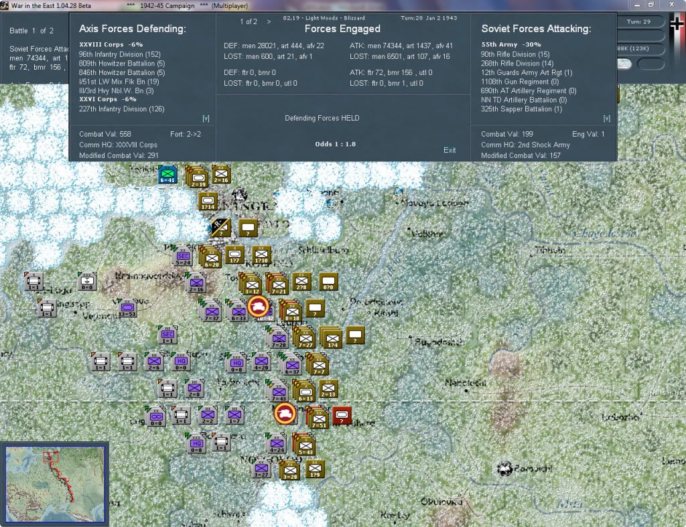Select the Axis 6=33 infantry stack
686x527 pixels.
[x=238, y=311]
